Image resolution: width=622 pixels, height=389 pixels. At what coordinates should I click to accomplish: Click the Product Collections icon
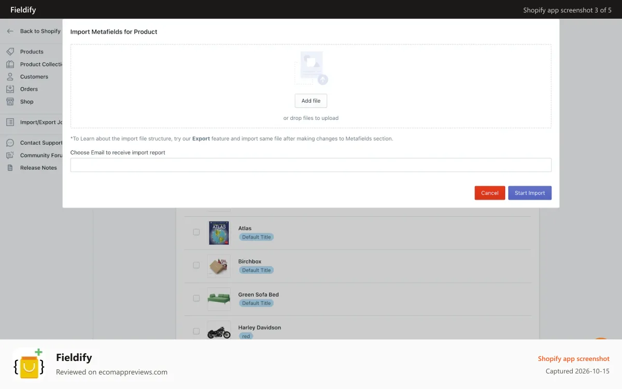[10, 64]
